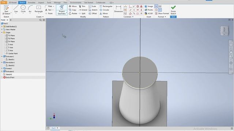Choose the Rotate modify tool
The image size is (234, 131).
click(x=73, y=13)
